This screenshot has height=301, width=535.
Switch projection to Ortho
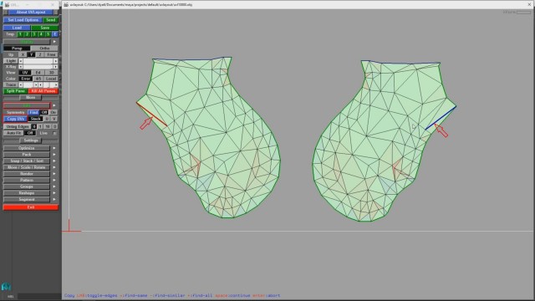pos(44,48)
